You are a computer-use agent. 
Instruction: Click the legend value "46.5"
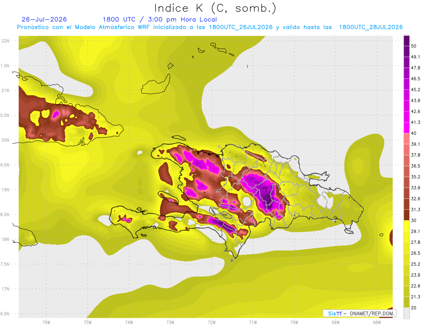pyautogui.click(x=415, y=79)
